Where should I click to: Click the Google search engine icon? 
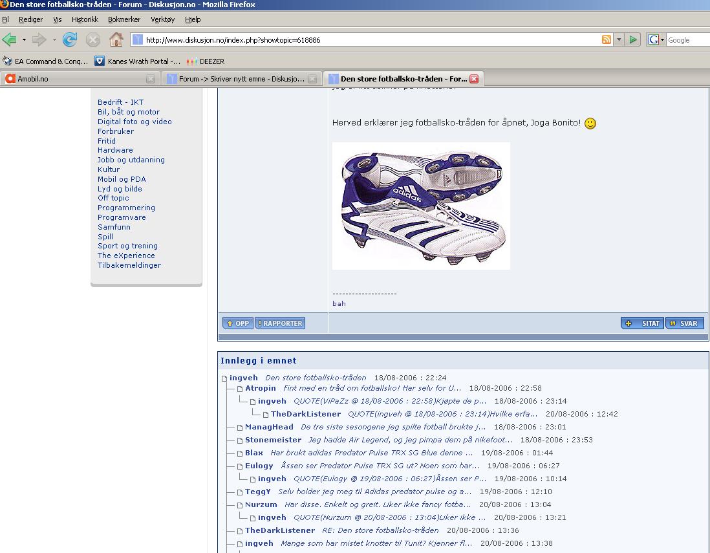pyautogui.click(x=653, y=39)
